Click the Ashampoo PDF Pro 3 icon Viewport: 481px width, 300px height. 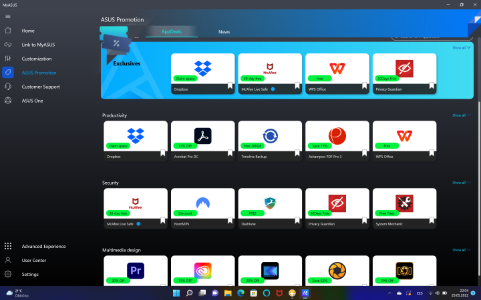click(337, 135)
